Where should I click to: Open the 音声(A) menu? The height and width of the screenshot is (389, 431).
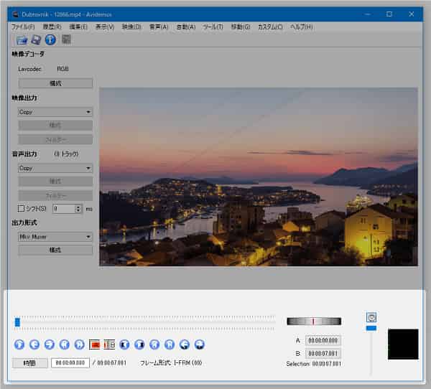pos(159,27)
